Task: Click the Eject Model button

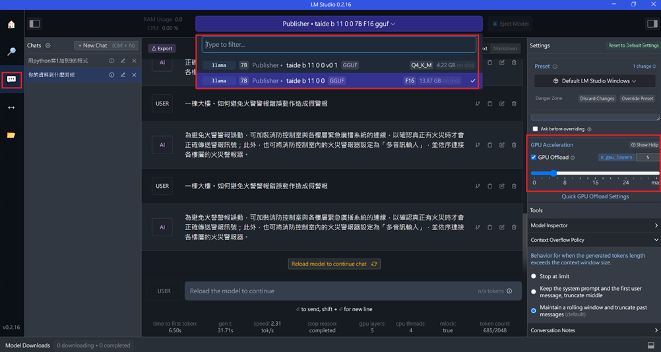Action: coord(510,24)
